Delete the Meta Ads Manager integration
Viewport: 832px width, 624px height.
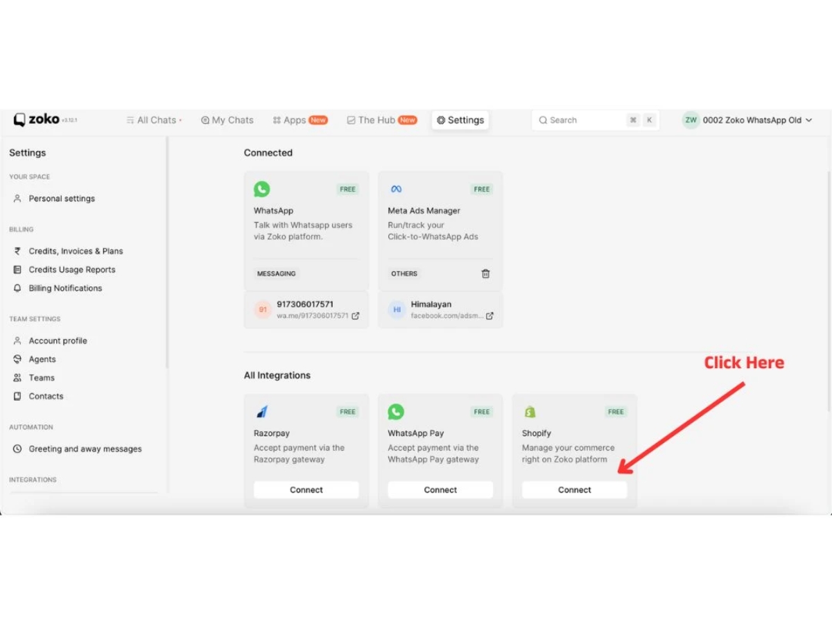tap(485, 274)
